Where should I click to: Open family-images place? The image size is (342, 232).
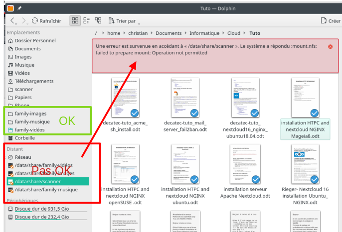[47, 114]
